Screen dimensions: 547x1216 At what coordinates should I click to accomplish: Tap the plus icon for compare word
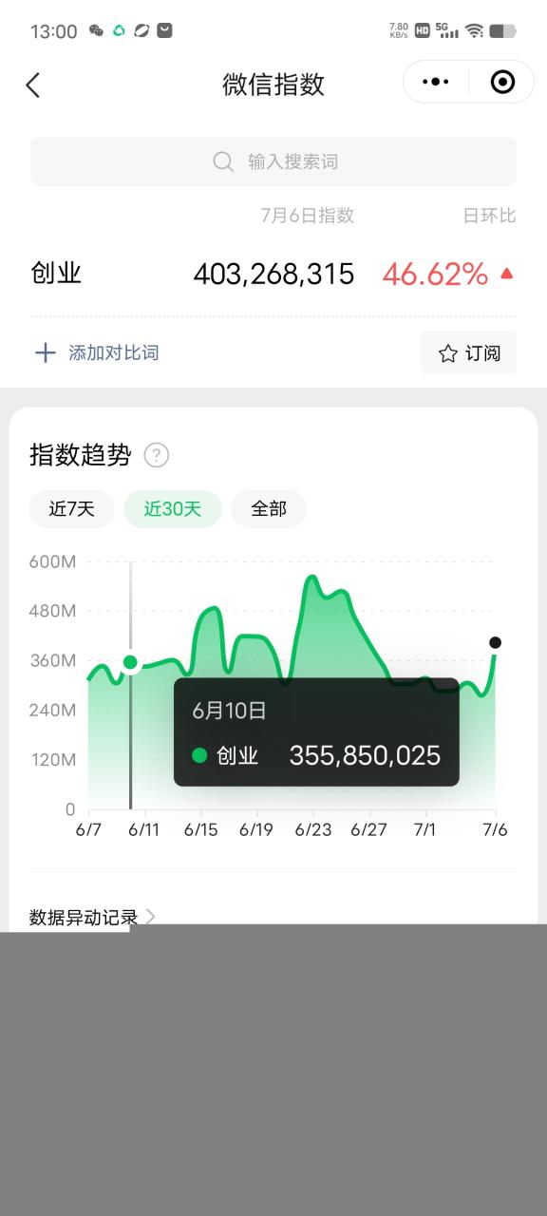[45, 353]
